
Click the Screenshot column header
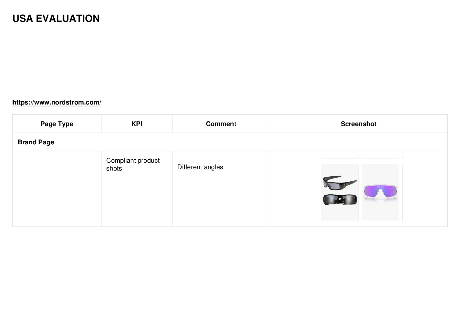tap(358, 124)
